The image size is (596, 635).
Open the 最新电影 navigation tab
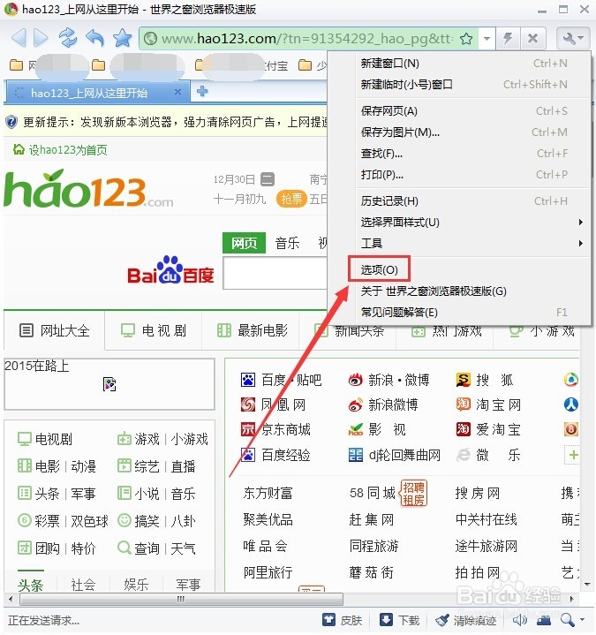coord(252,330)
